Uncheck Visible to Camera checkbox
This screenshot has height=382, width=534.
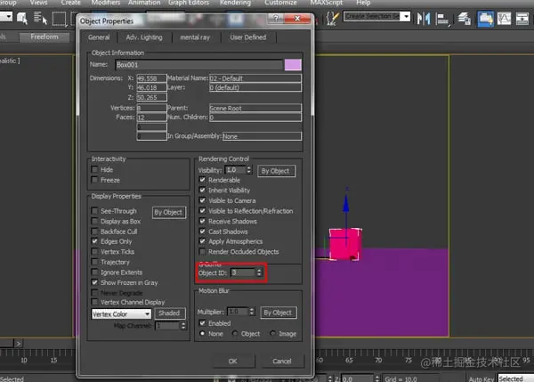[x=202, y=200]
